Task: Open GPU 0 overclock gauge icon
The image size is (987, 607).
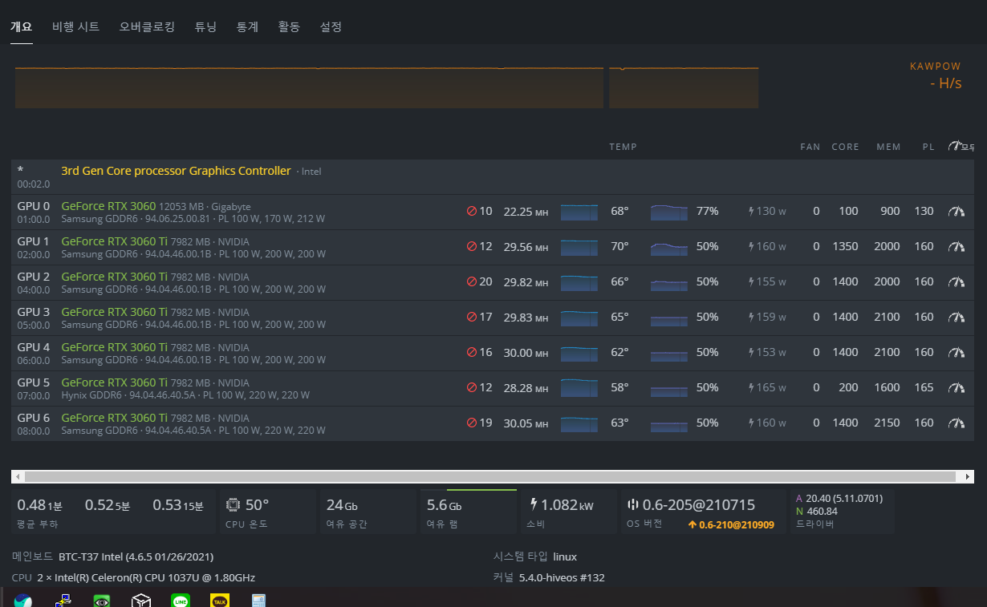Action: [x=956, y=212]
